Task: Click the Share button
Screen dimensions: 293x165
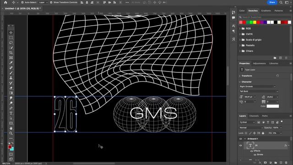Action: 272,2
